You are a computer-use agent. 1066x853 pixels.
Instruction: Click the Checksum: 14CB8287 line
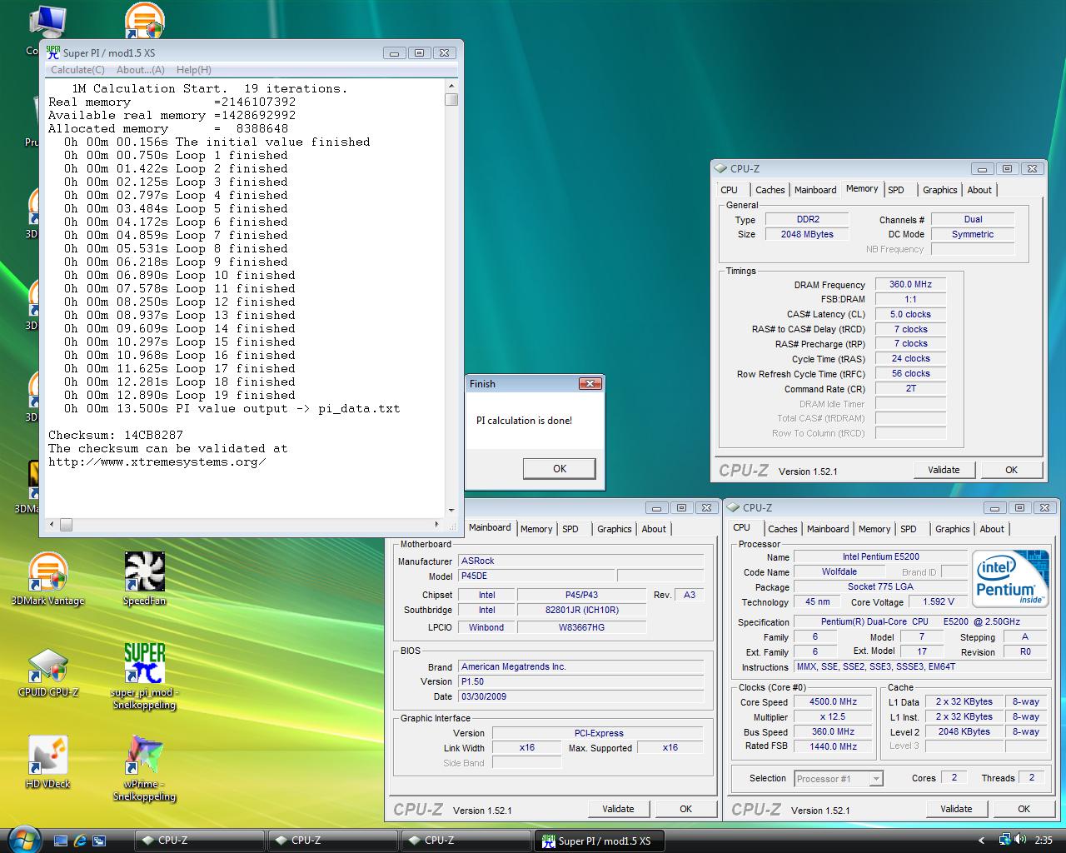116,435
